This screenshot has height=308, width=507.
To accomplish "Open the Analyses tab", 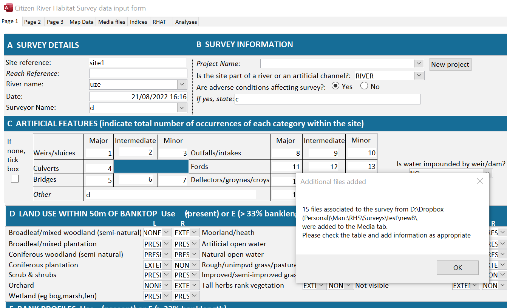I will click(186, 22).
